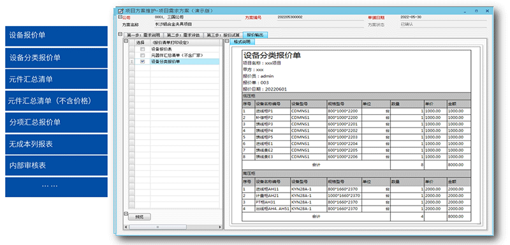Click the row selector of 设备分类报价单 row

coord(131,61)
